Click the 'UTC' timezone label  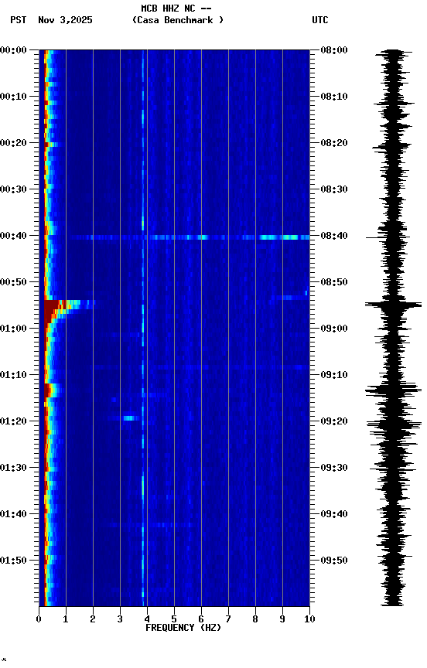point(320,20)
